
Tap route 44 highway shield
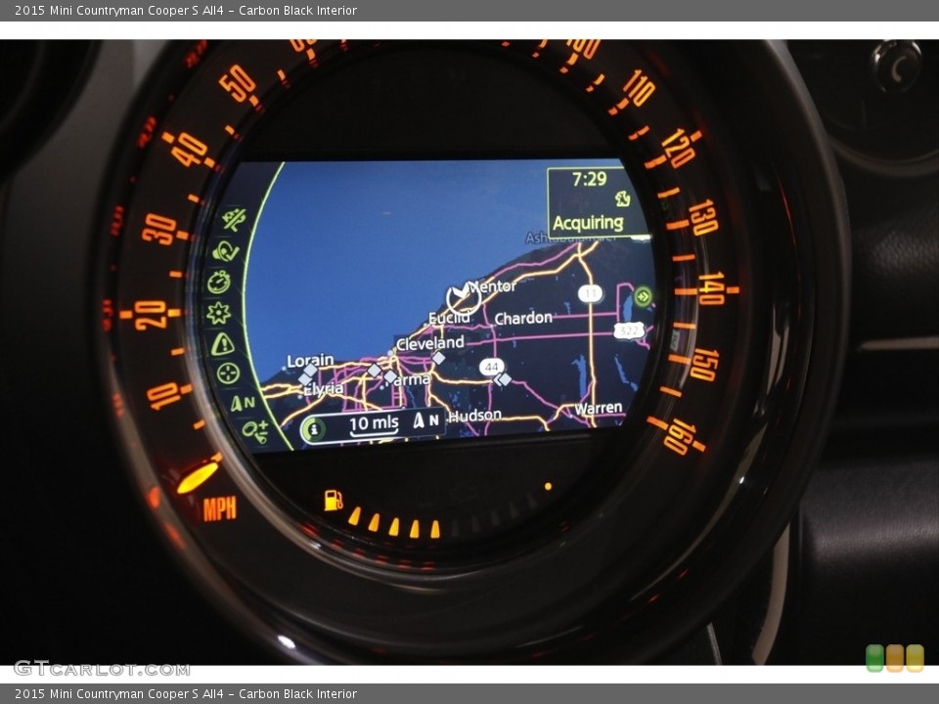click(491, 367)
